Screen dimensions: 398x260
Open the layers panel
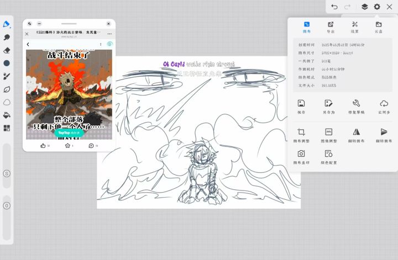(364, 7)
